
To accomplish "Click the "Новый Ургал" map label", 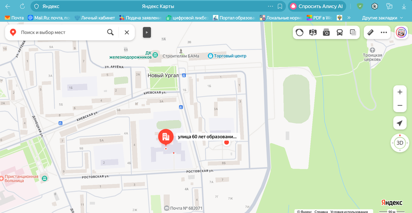I will (163, 75).
